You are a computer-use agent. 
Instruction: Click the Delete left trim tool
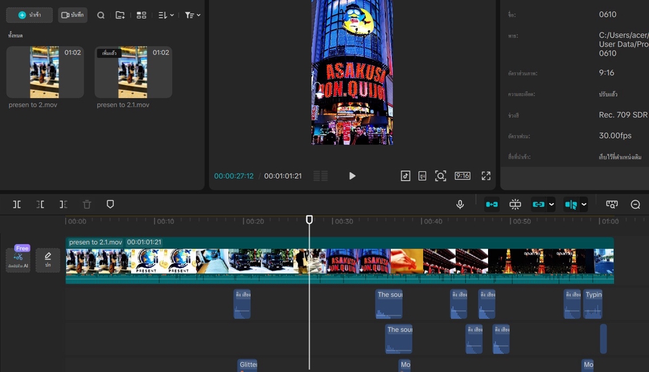[40, 204]
